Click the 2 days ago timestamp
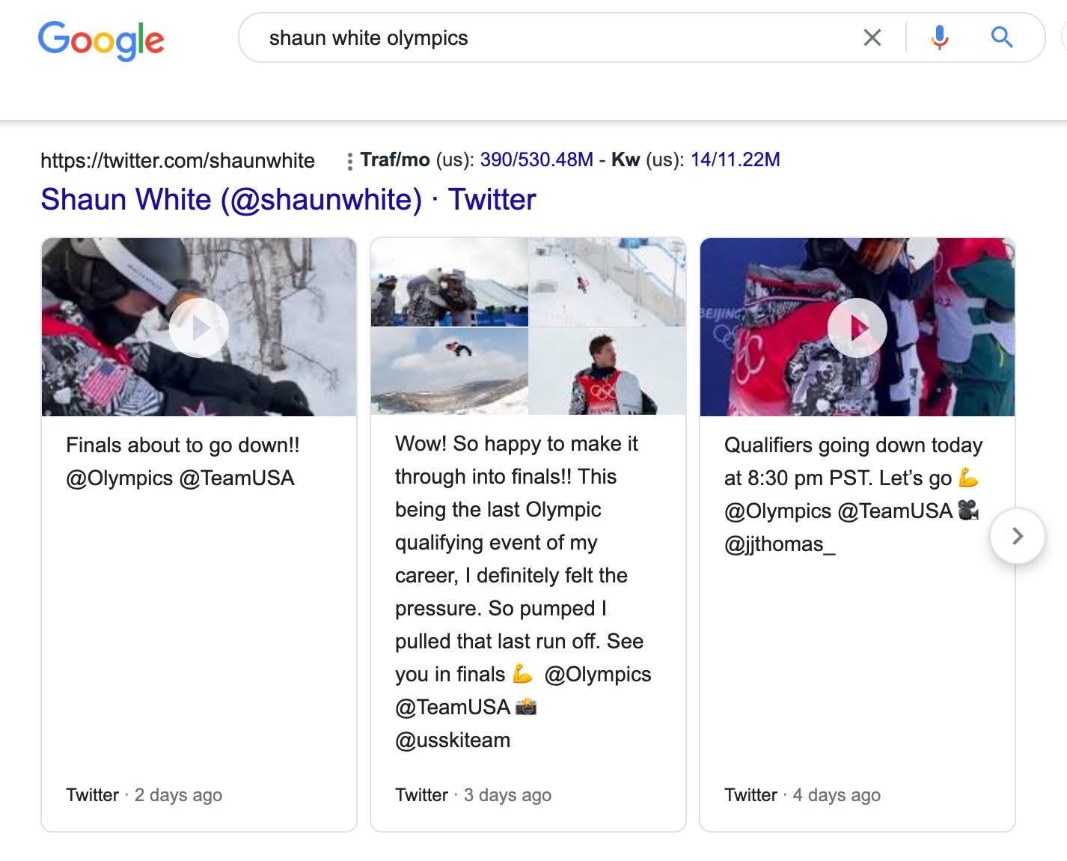The height and width of the screenshot is (861, 1067). (x=178, y=795)
